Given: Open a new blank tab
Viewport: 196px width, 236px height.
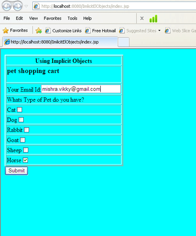Looking at the screenshot, I should pos(123,42).
